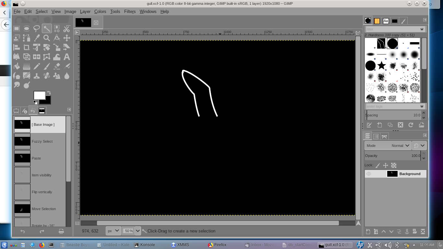Select the Heal bandage tool
Viewport: 443px width, 249px height.
coord(47,76)
